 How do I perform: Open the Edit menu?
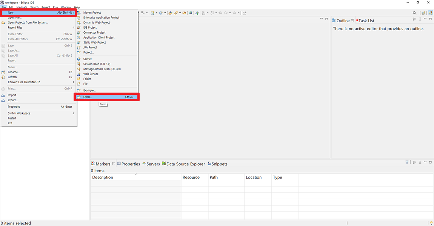11,7
